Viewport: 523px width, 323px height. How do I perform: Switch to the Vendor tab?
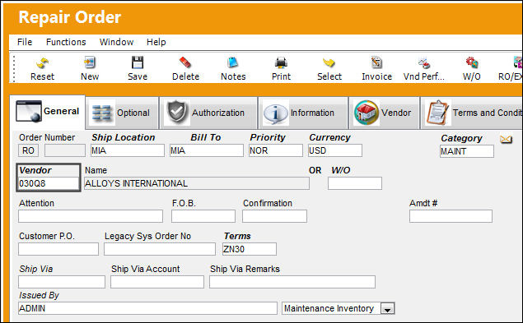point(385,113)
